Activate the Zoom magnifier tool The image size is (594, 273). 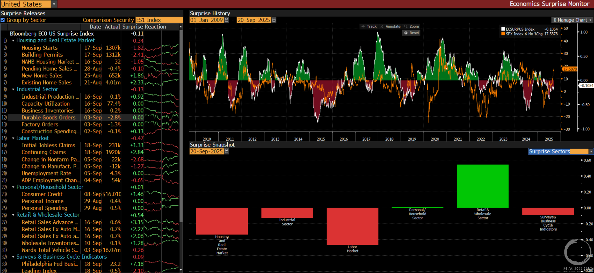point(411,26)
